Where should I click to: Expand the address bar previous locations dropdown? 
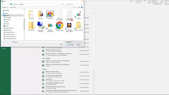coord(61,4)
